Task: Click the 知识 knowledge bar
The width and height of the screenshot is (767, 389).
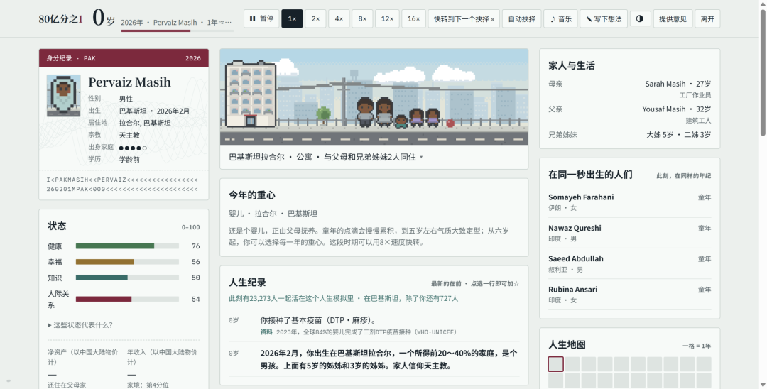Action: point(127,278)
